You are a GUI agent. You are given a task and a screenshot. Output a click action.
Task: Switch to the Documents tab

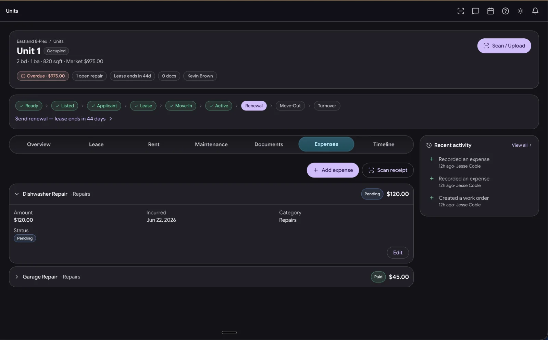coord(269,144)
